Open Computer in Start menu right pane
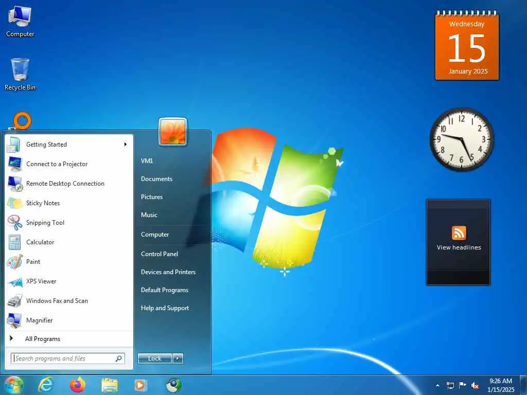This screenshot has width=527, height=395. point(155,235)
